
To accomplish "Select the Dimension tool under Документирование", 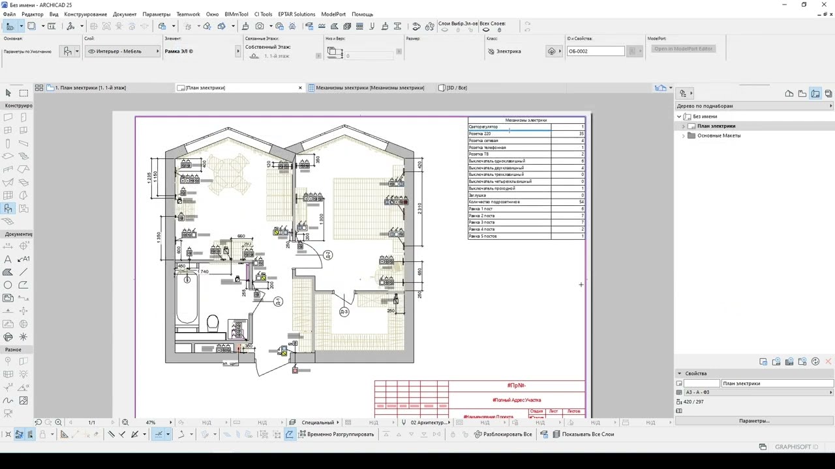I will pos(8,246).
